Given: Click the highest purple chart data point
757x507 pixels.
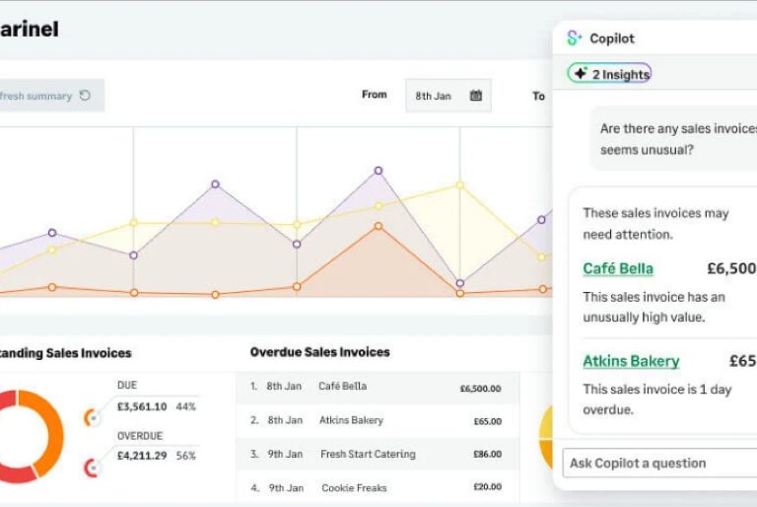Looking at the screenshot, I should pyautogui.click(x=378, y=171).
